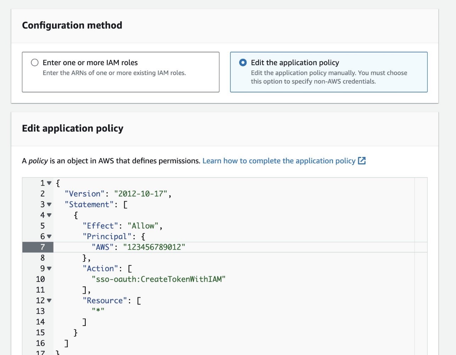Select the 'Enter one or more IAM roles' radio button
Screen dimensions: 456x355
pyautogui.click(x=35, y=63)
